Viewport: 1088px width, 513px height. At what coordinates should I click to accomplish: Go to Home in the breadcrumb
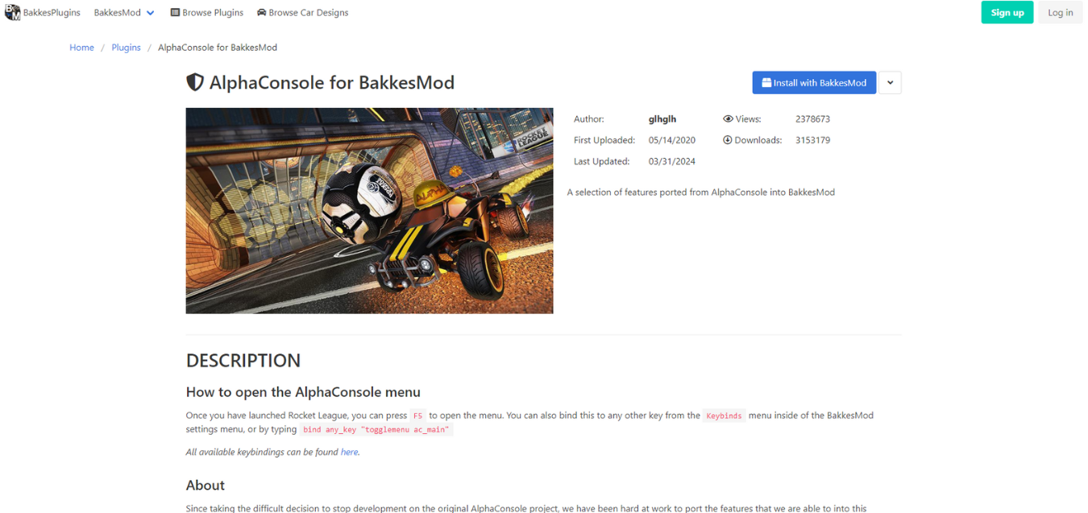coord(81,48)
